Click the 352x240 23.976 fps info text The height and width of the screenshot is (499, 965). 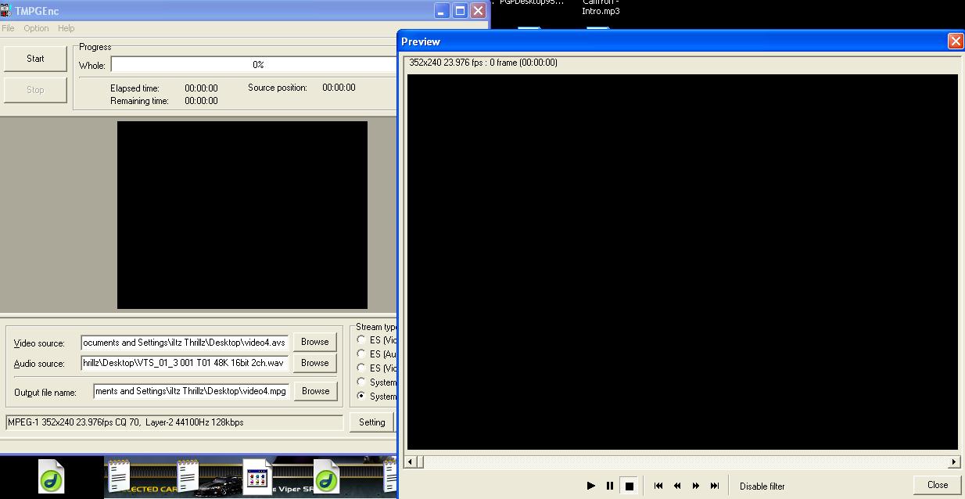(x=483, y=63)
